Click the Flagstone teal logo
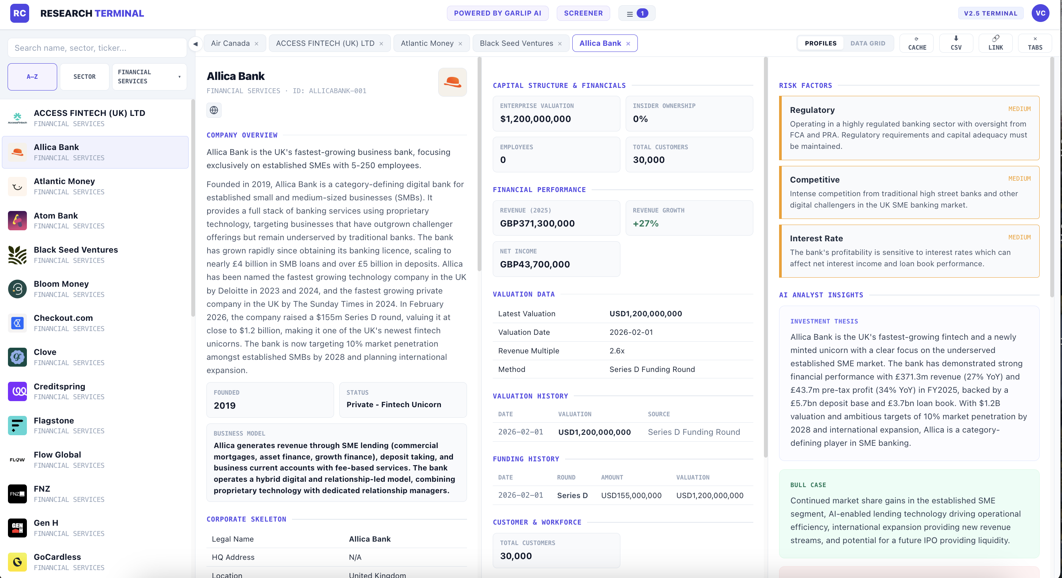The height and width of the screenshot is (578, 1062). tap(17, 425)
